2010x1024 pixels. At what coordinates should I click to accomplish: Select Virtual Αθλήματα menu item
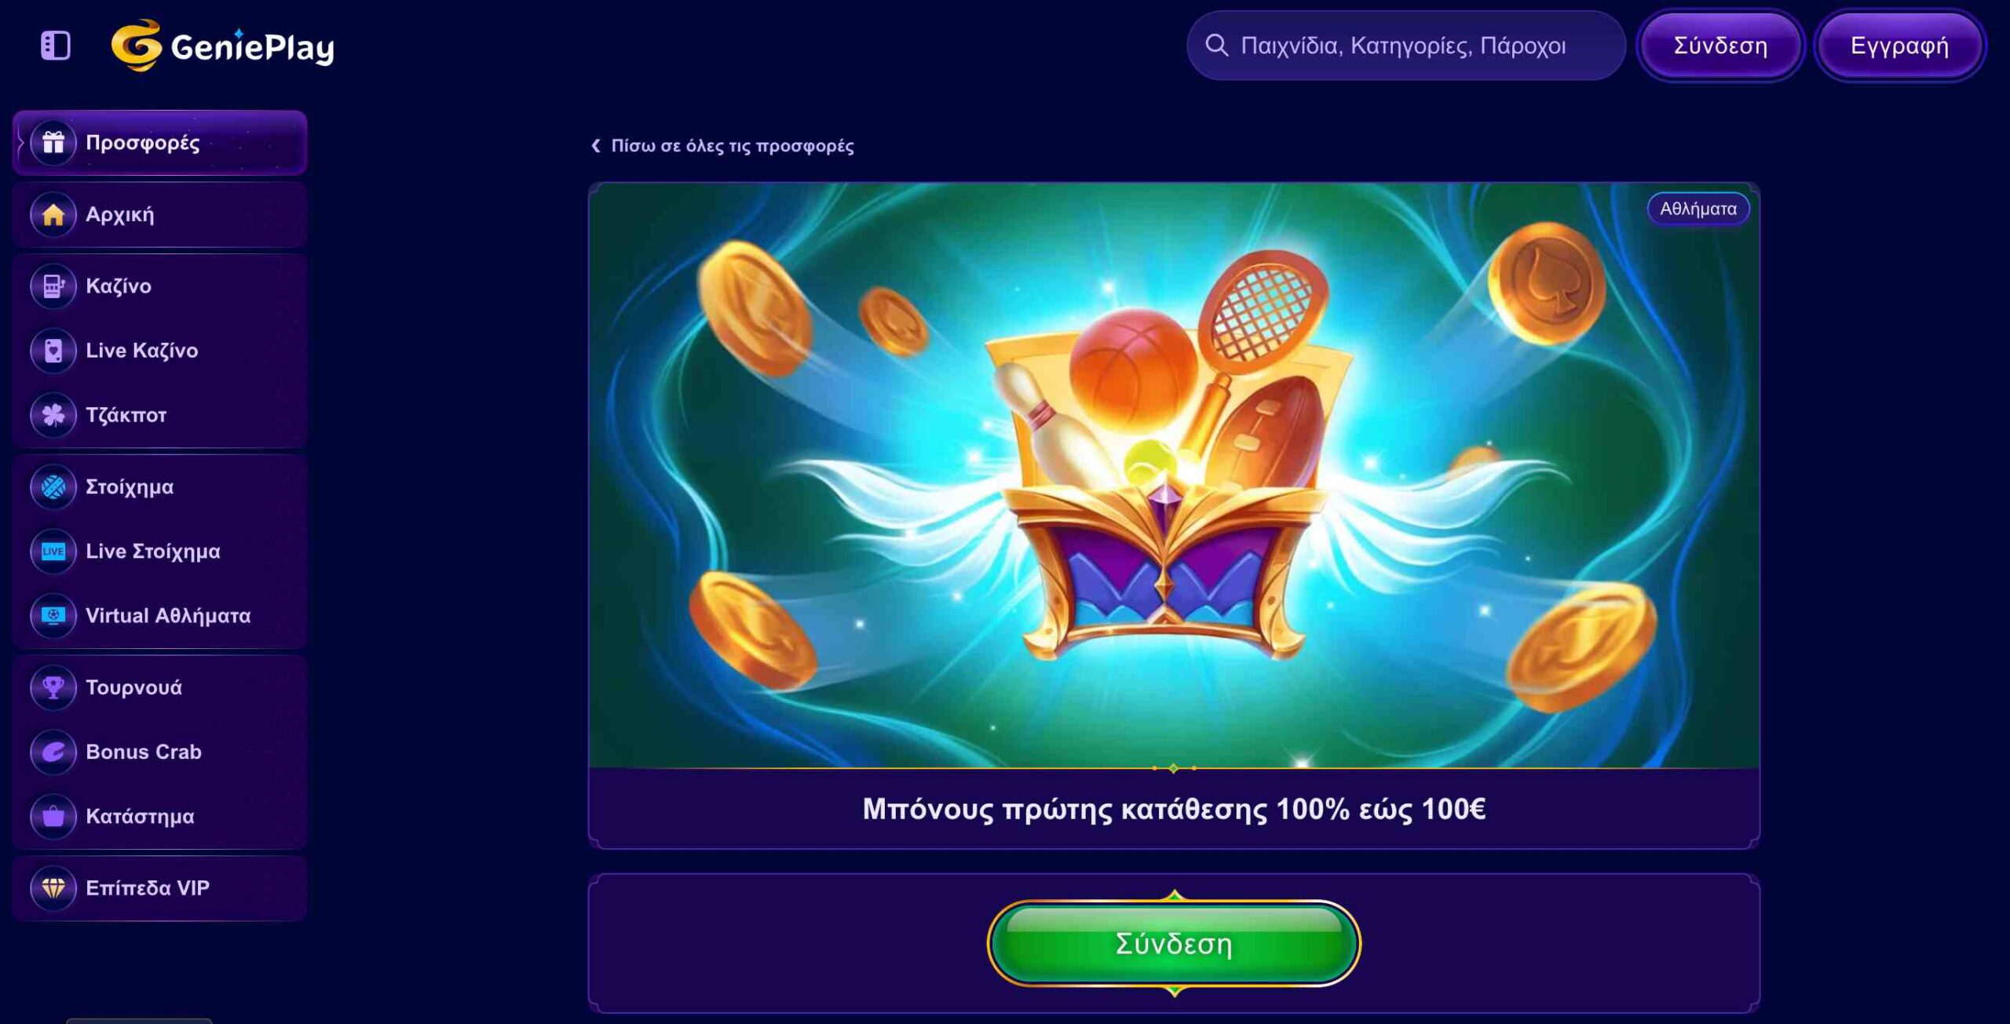159,616
